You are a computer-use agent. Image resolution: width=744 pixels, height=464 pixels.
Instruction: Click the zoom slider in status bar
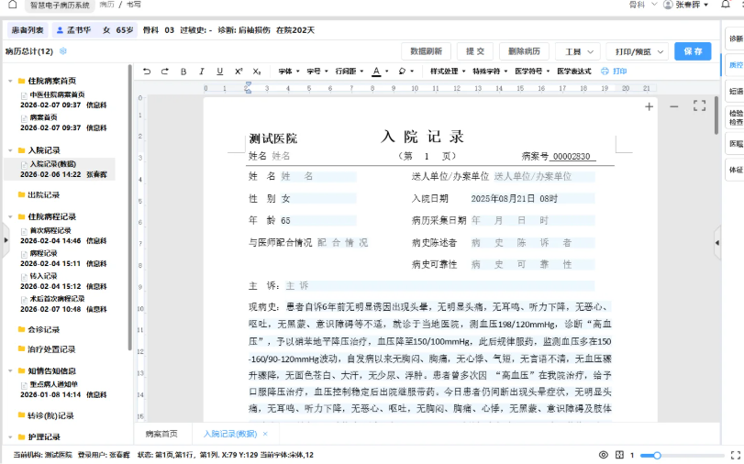[679, 455]
